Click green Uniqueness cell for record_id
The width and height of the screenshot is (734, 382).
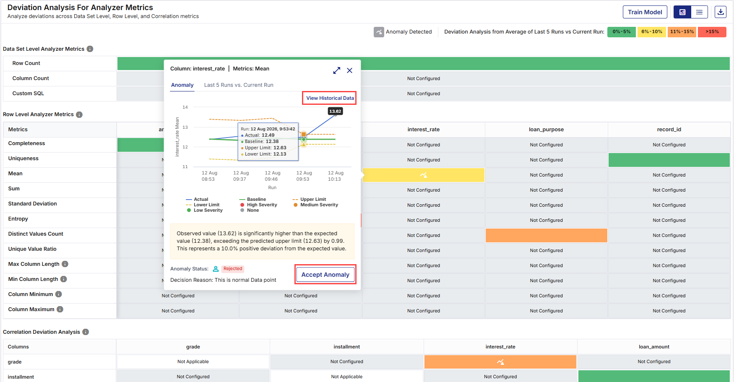(669, 160)
